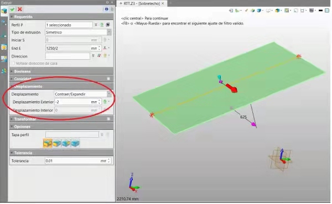332x204 pixels.
Task: Toggle the Transformar section checkbox
Action: 108,119
